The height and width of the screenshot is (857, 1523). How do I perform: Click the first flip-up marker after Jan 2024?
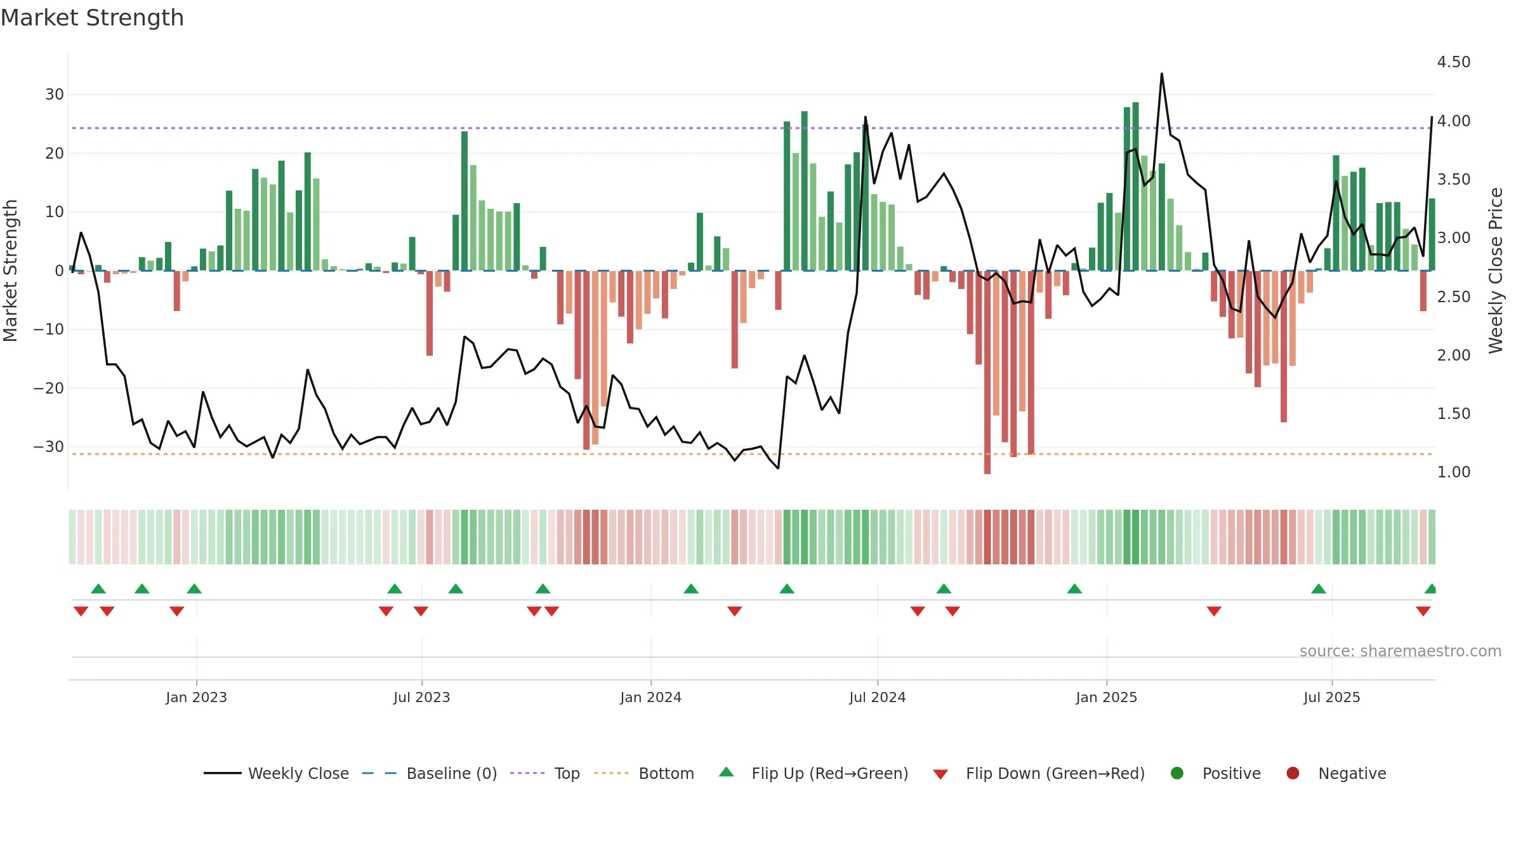pyautogui.click(x=690, y=588)
